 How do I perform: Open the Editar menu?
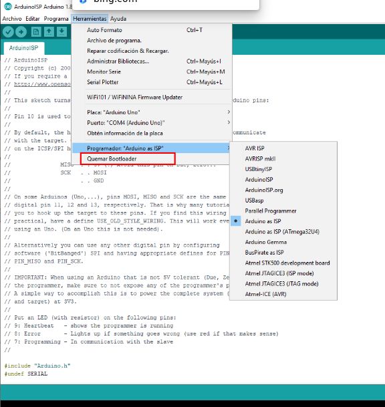point(33,19)
